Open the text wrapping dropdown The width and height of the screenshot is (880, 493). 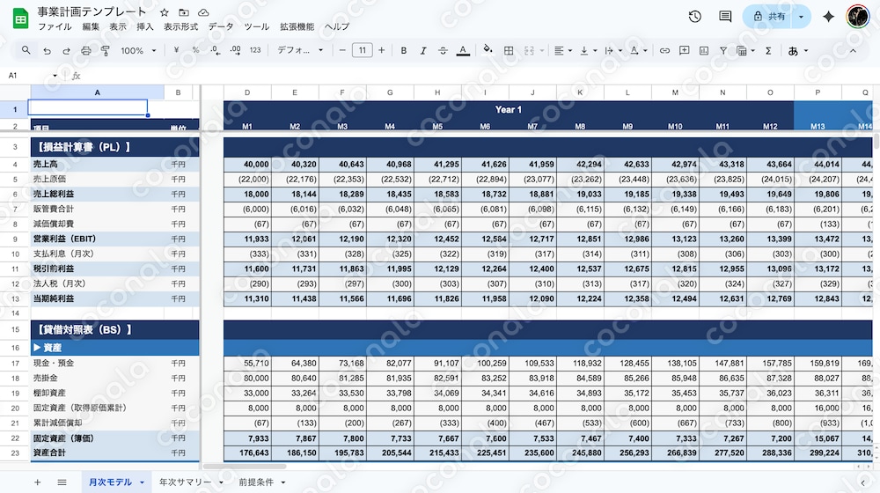pyautogui.click(x=612, y=50)
